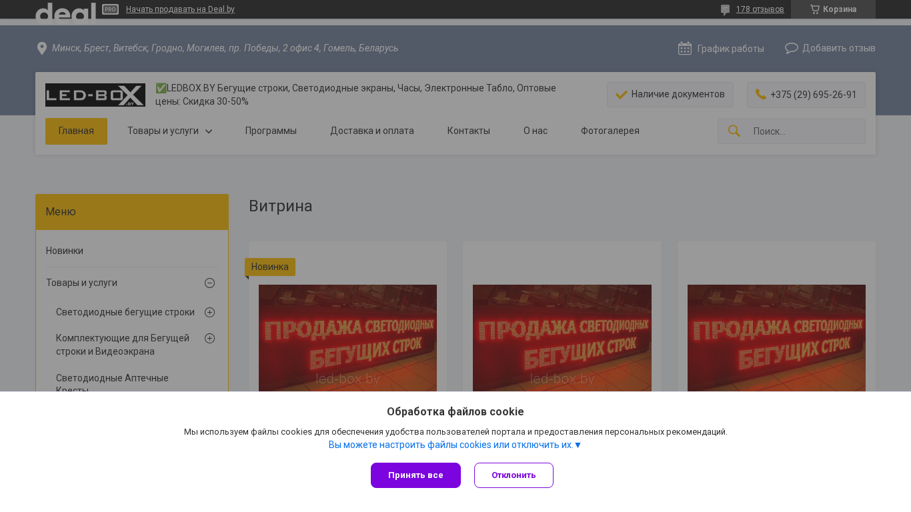Expand the cookie settings configuration link
The height and width of the screenshot is (512, 911).
point(455,445)
